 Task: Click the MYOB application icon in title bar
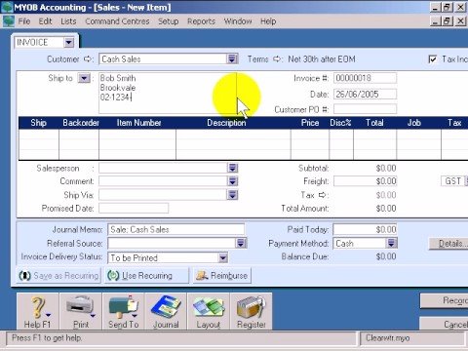coord(7,7)
